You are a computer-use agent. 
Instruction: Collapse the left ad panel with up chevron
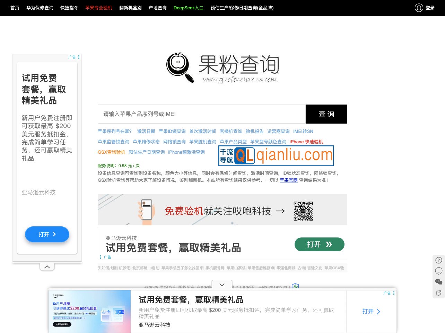pos(47,266)
